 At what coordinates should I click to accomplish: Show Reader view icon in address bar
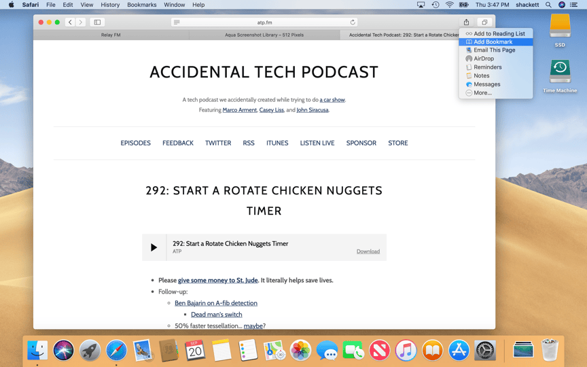[x=177, y=22]
